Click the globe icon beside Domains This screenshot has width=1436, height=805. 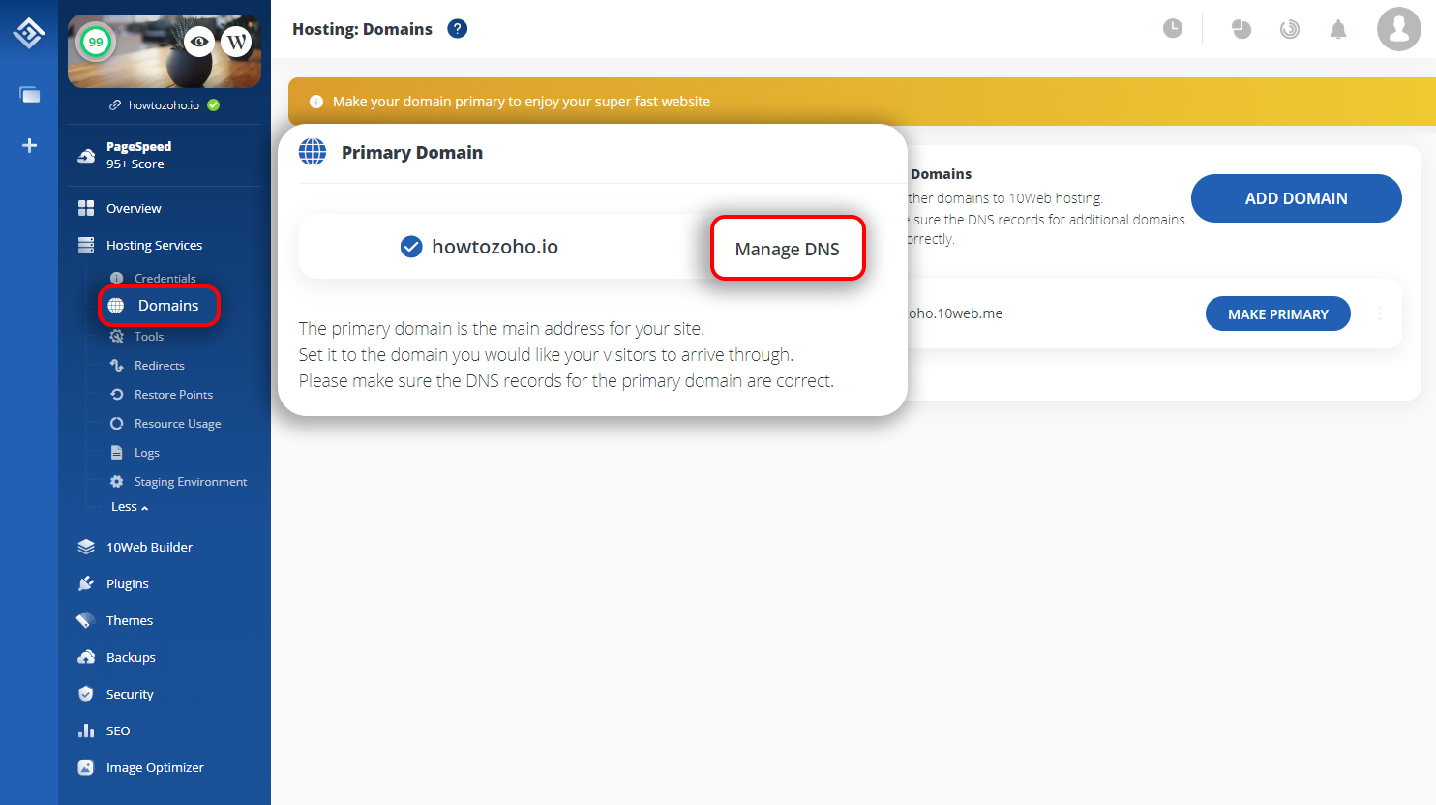[116, 306]
